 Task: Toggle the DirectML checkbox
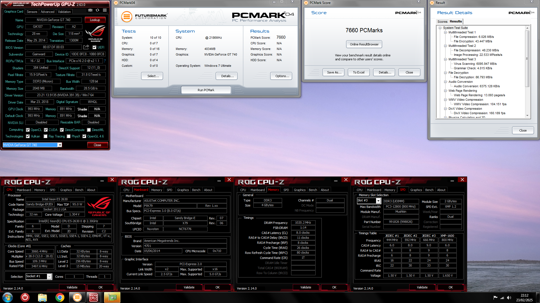pyautogui.click(x=89, y=130)
